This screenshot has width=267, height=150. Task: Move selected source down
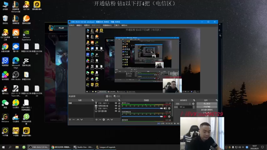tap(112, 120)
